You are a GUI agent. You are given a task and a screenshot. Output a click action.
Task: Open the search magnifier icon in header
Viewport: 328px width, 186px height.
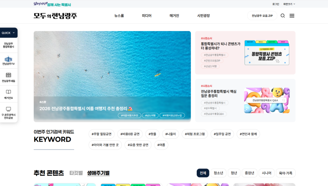point(283,16)
